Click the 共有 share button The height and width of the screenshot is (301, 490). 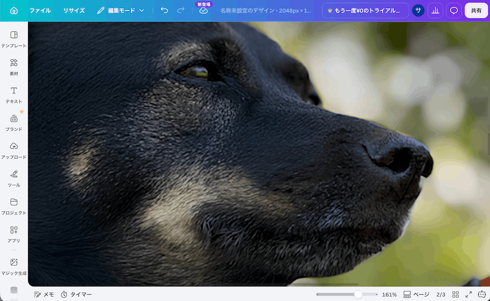coord(476,11)
